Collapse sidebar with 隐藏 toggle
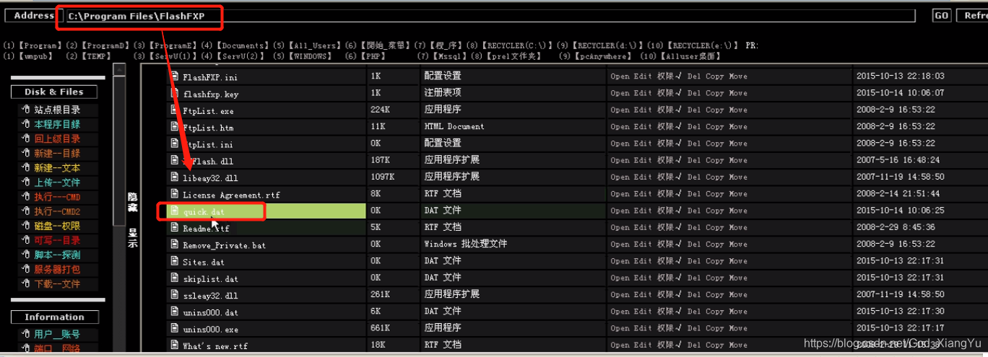The image size is (988, 357). pyautogui.click(x=133, y=202)
